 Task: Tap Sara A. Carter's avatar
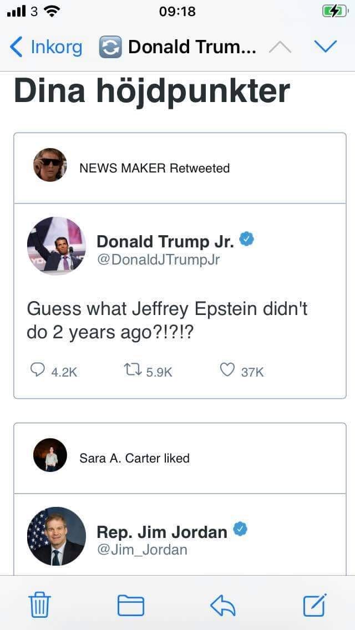(x=49, y=455)
